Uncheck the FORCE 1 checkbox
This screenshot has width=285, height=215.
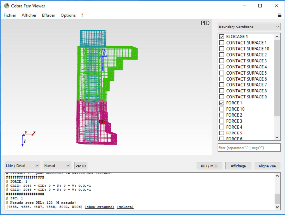[222, 103]
